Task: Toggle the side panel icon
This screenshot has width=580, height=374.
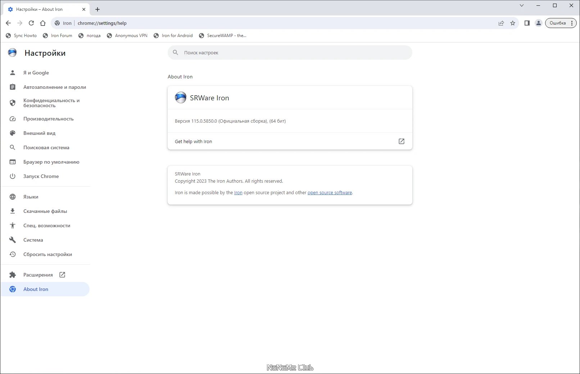Action: [527, 23]
